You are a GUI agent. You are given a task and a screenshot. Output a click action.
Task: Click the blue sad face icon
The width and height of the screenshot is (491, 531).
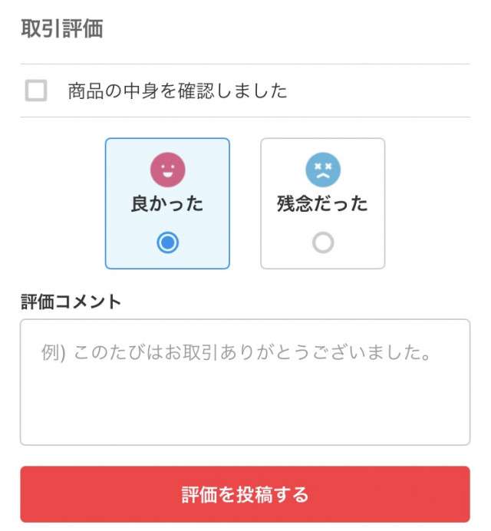323,170
